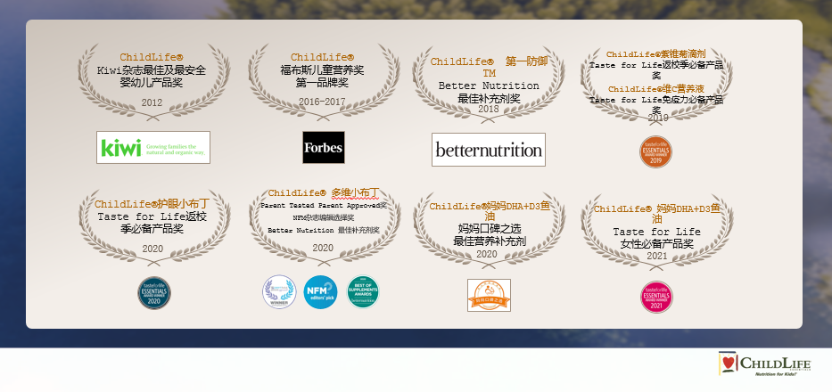This screenshot has width=832, height=392.
Task: Click the text 最佳营养补充剂
Action: [490, 241]
